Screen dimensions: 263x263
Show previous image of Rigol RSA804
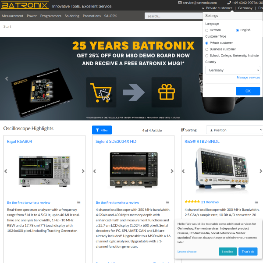click(x=6, y=171)
